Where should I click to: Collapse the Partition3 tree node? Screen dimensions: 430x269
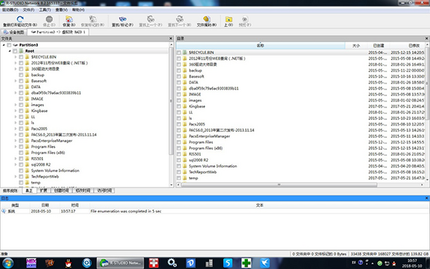click(4, 44)
